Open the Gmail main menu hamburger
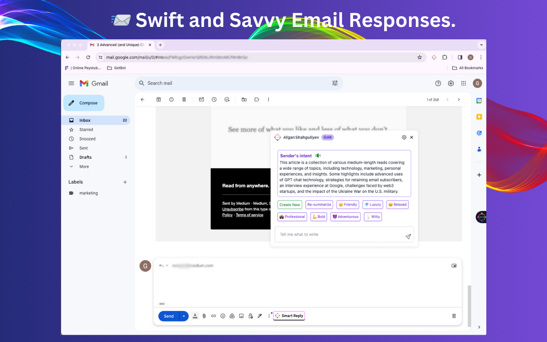This screenshot has width=547, height=342. (x=71, y=83)
